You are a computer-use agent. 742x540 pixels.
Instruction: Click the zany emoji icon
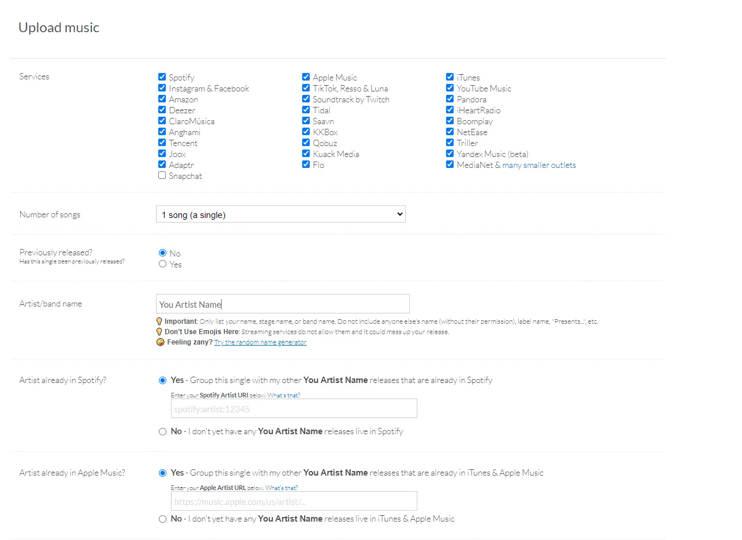pyautogui.click(x=161, y=342)
